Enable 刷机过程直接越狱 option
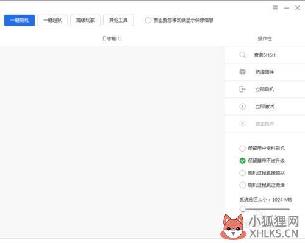305x243 pixels. tap(242, 173)
